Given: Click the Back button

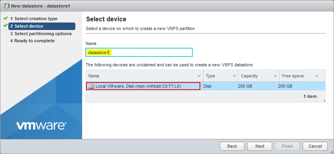Looking at the screenshot, I should [232, 146].
